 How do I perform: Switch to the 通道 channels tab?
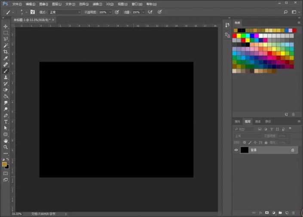coord(258,122)
